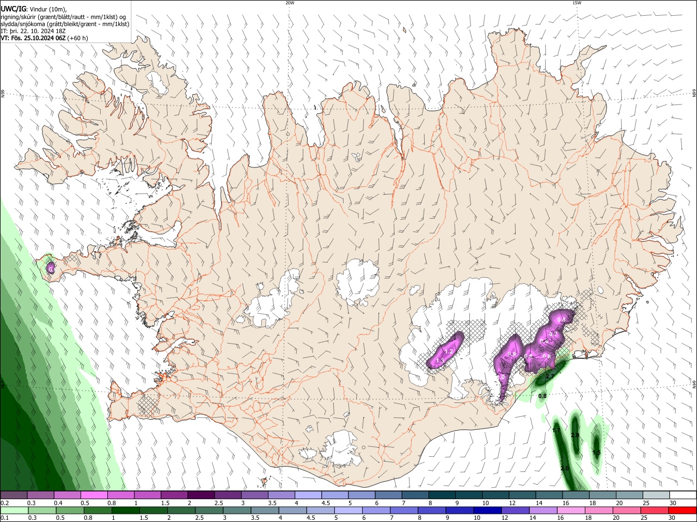The image size is (697, 522).
Task: Click the 1.7 offshore rainfall value
Action: 557,430
